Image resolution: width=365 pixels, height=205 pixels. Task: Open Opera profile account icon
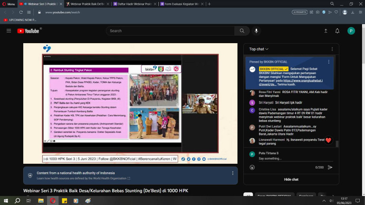pos(345,12)
